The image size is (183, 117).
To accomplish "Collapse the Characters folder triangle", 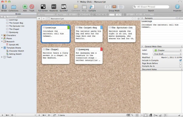I will tap(2, 35).
